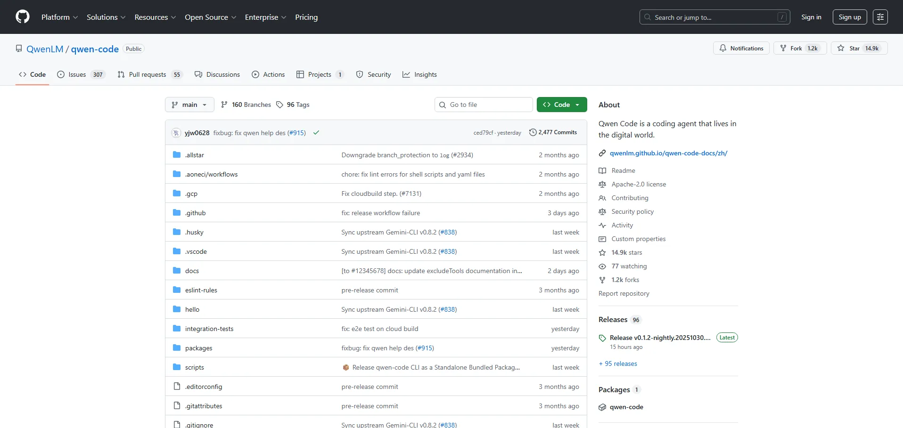
Task: Click the GitHub logo in header
Action: click(x=22, y=17)
